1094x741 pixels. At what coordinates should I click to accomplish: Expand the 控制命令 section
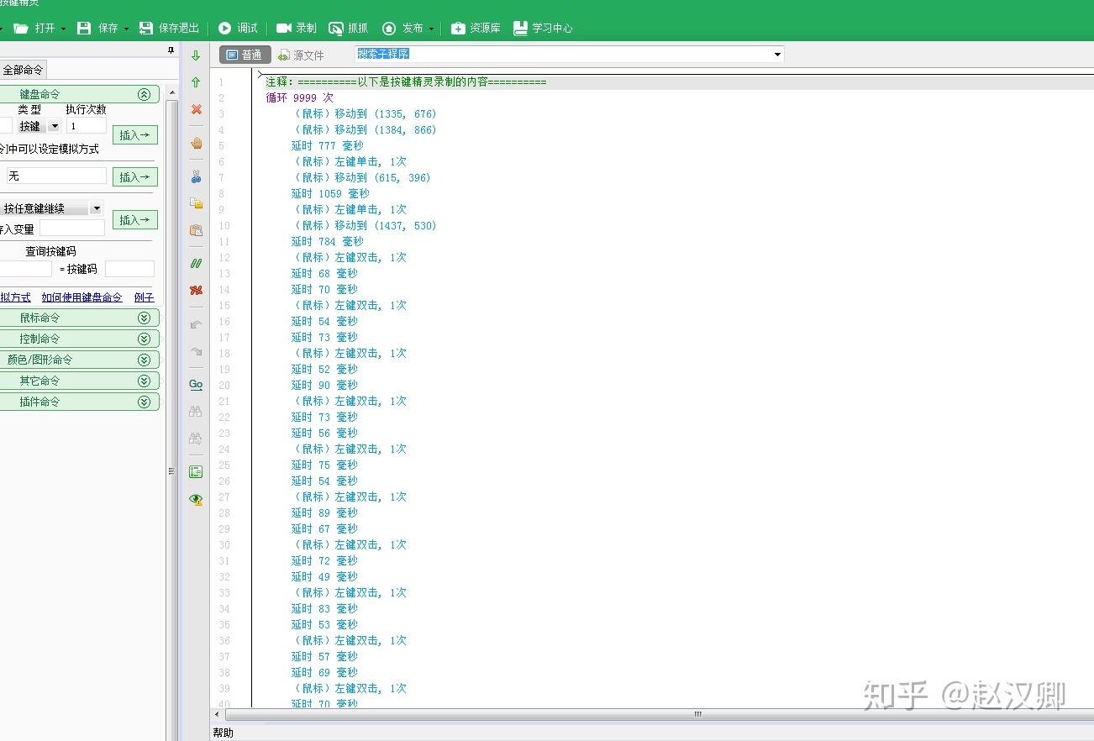144,339
